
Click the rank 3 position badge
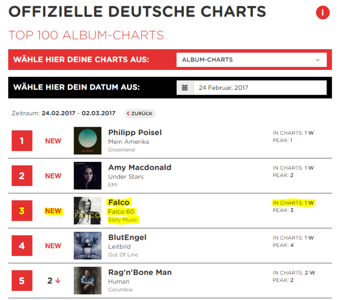pyautogui.click(x=22, y=211)
